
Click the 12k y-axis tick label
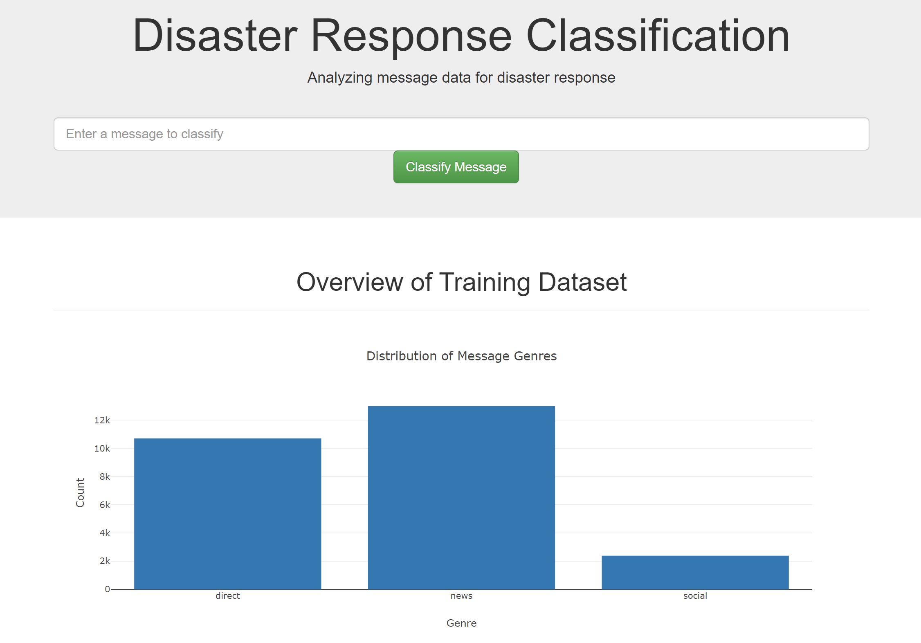[102, 420]
